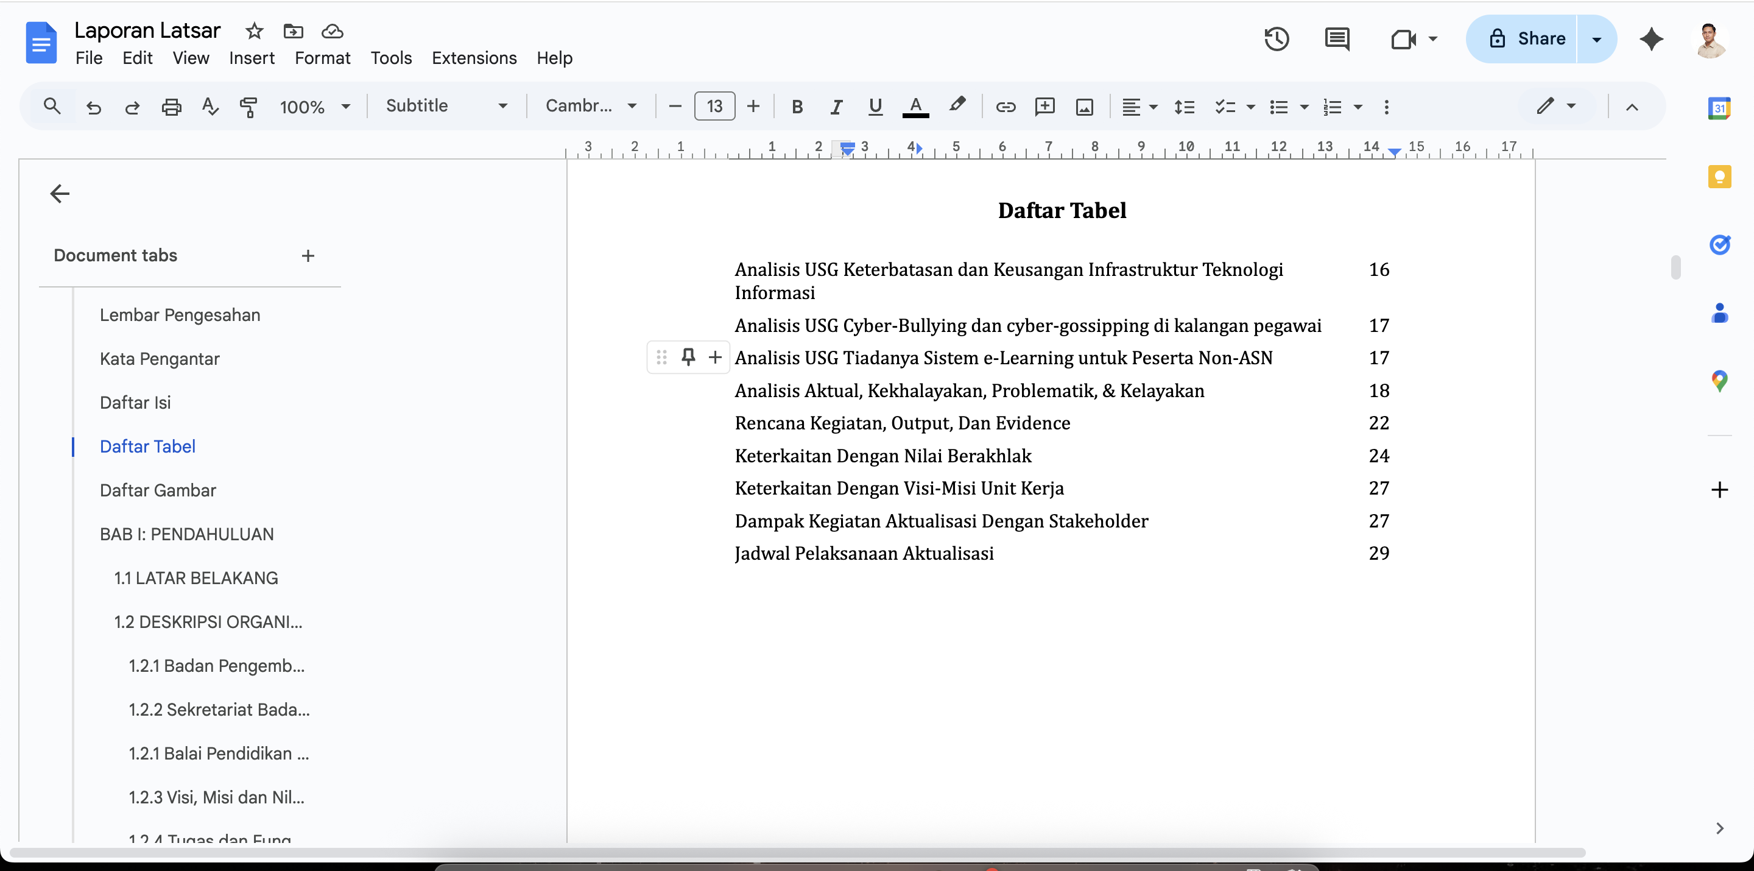Image resolution: width=1754 pixels, height=871 pixels.
Task: Open Google Keep in side panel
Action: point(1719,177)
